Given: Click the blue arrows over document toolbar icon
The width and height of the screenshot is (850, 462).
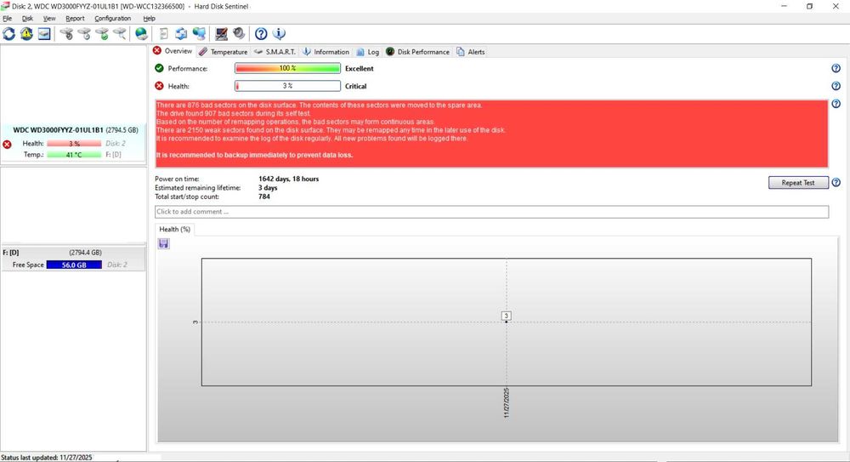Looking at the screenshot, I should click(181, 34).
